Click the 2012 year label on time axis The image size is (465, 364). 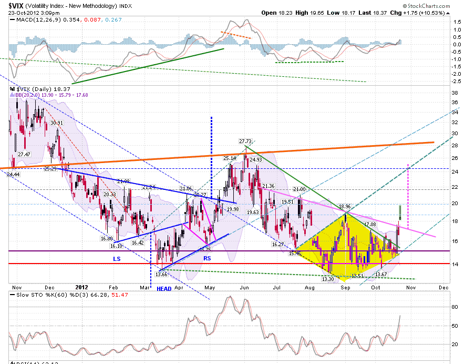(x=81, y=287)
